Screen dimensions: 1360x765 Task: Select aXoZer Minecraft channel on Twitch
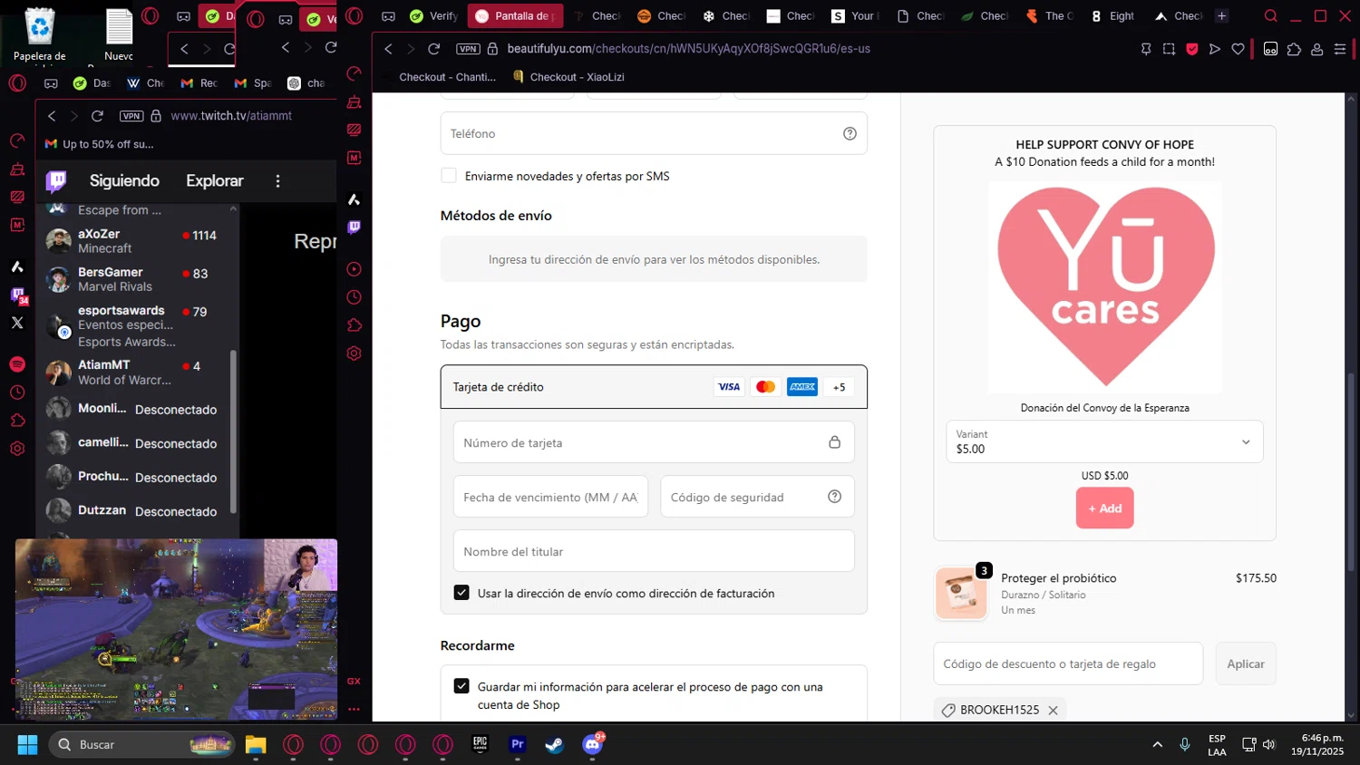pyautogui.click(x=137, y=240)
